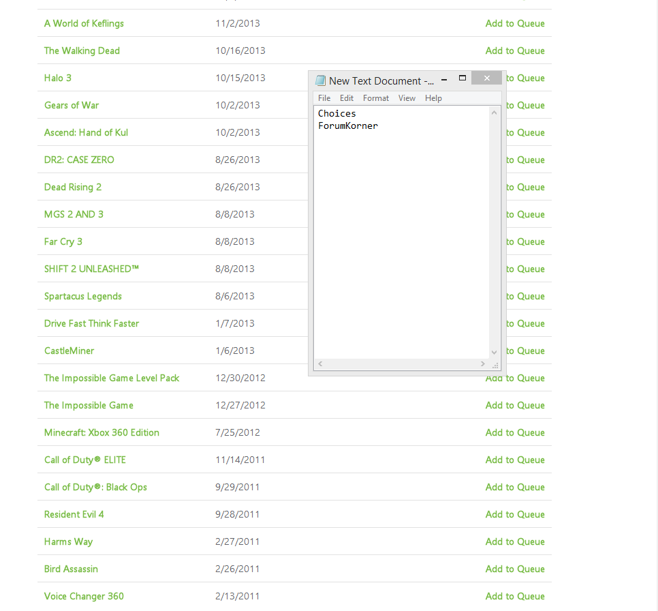The width and height of the screenshot is (658, 611).
Task: Click the Notepad icon in title bar
Action: click(321, 80)
